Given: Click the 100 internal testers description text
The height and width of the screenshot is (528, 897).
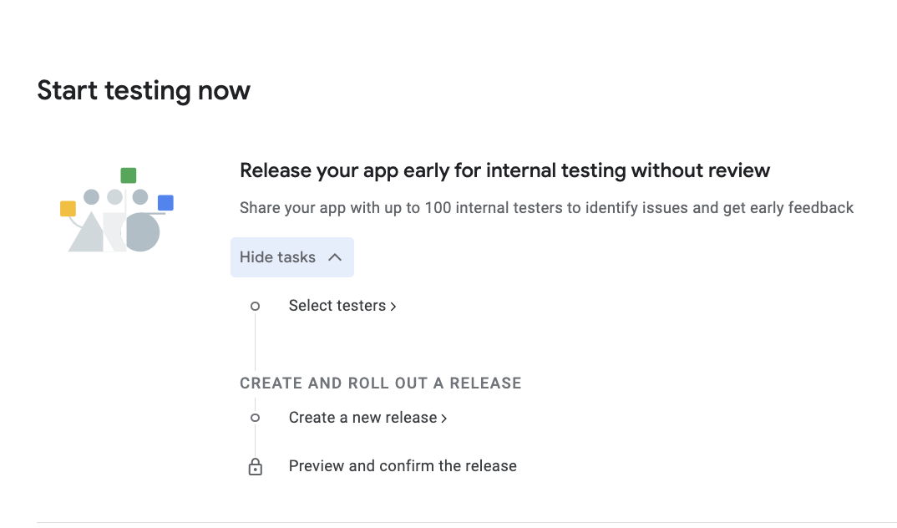Looking at the screenshot, I should [546, 208].
